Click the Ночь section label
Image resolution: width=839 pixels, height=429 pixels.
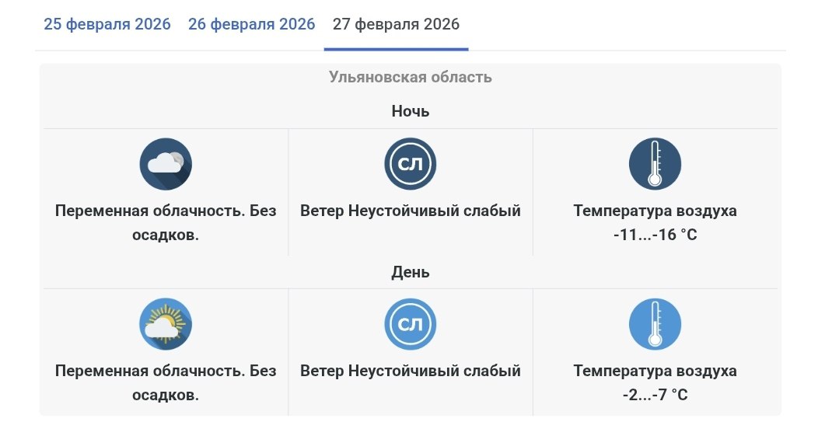point(411,111)
